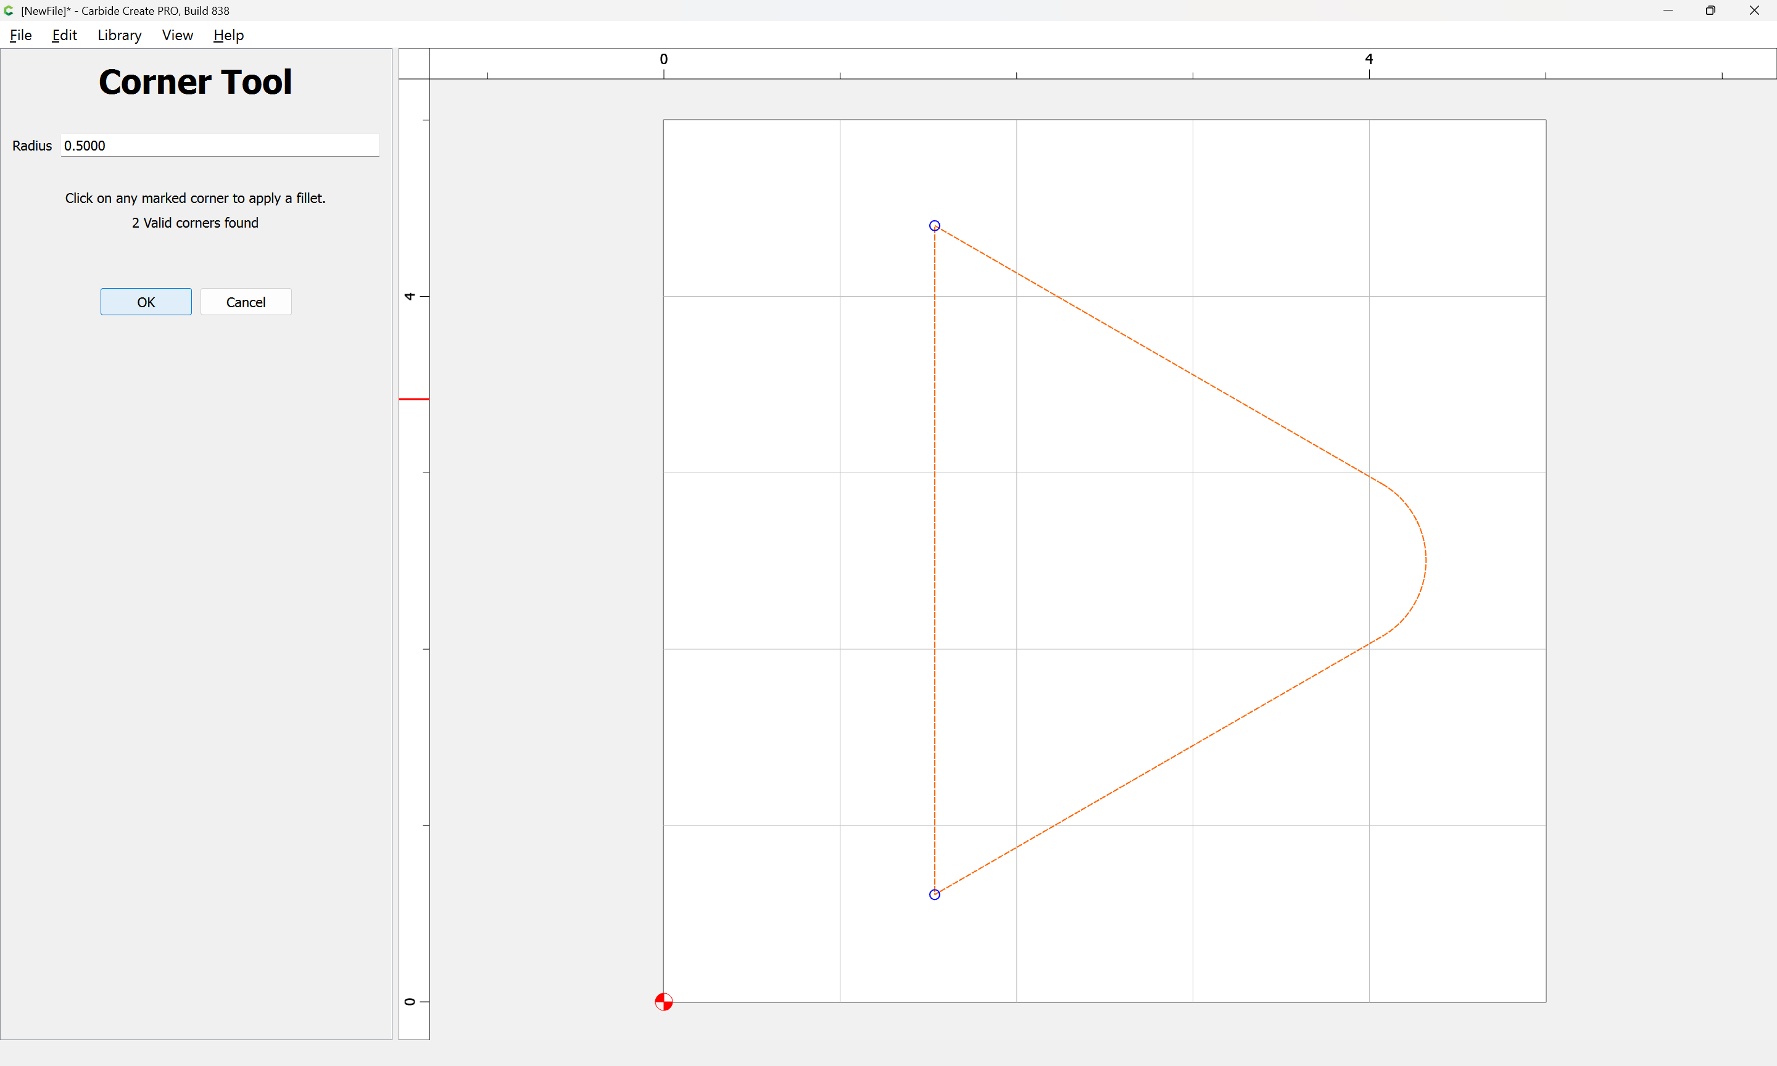Image resolution: width=1777 pixels, height=1066 pixels.
Task: Open the Library menu
Action: pyautogui.click(x=119, y=35)
